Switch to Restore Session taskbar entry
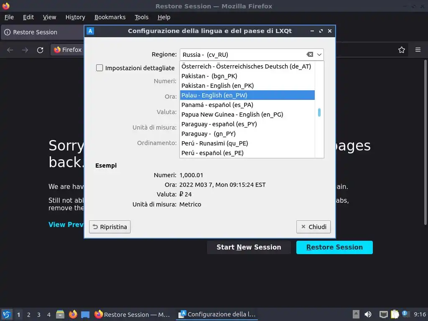This screenshot has height=321, width=428. click(132, 314)
